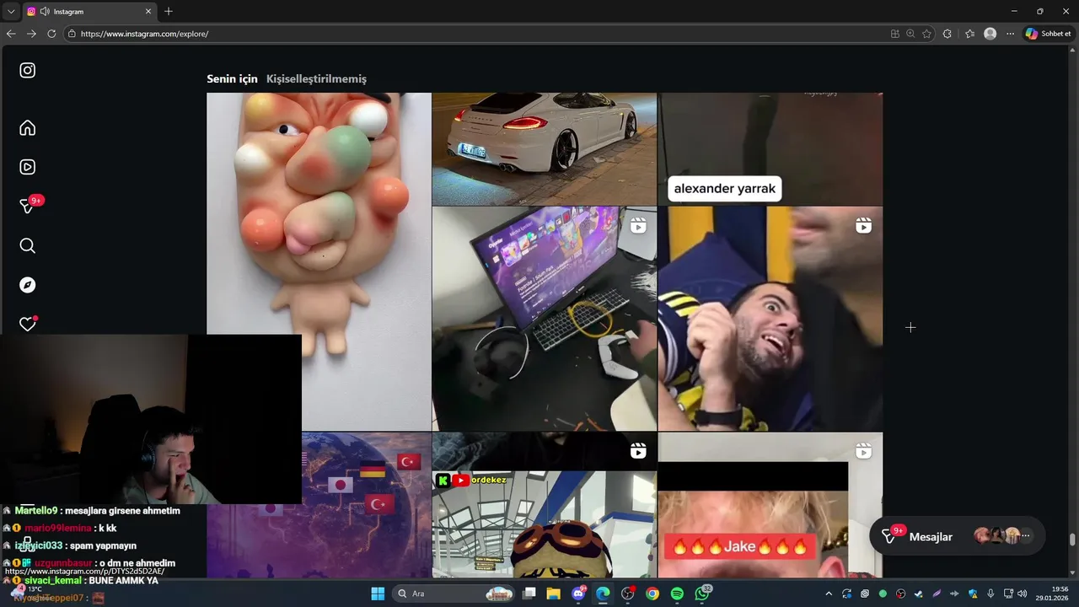Image resolution: width=1079 pixels, height=607 pixels.
Task: Go back in browser
Action: [11, 34]
